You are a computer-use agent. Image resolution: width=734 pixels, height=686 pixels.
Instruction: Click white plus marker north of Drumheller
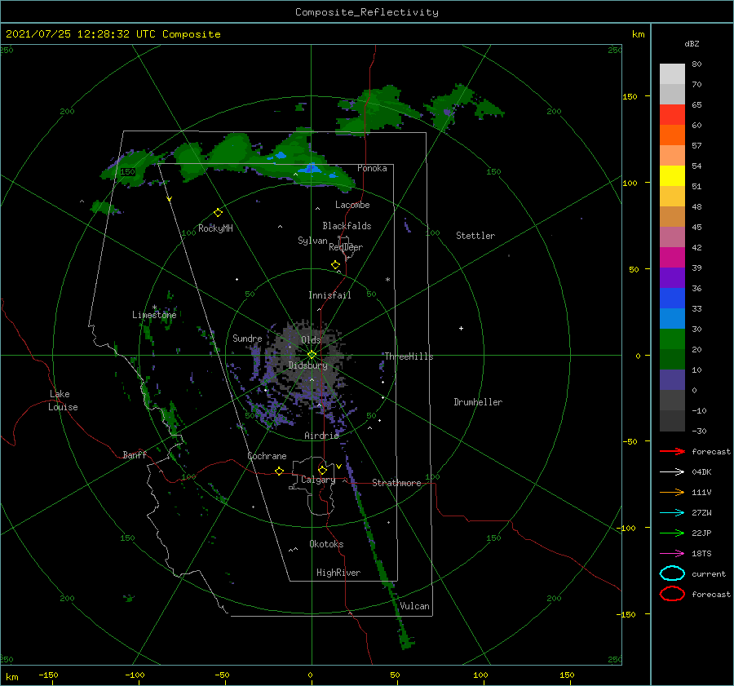(461, 328)
